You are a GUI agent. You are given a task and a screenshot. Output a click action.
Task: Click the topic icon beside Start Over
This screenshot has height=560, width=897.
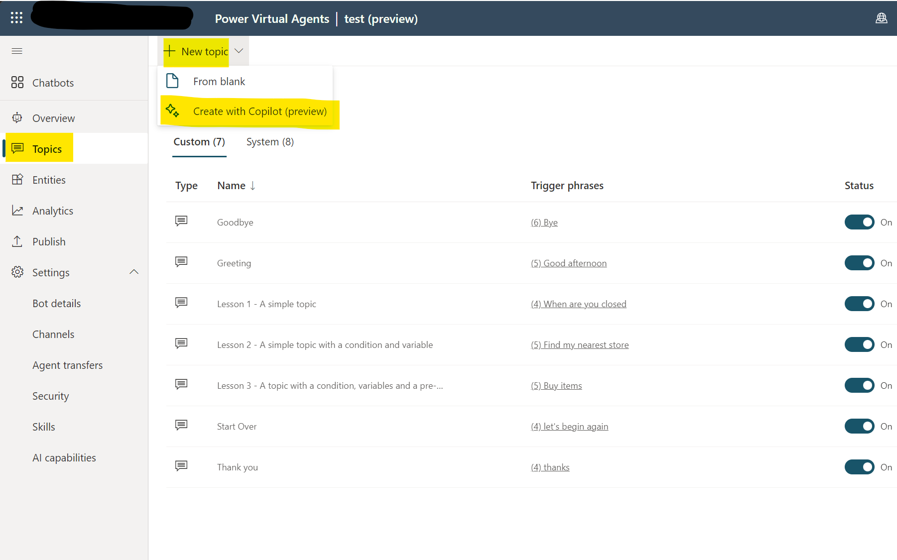(x=181, y=425)
